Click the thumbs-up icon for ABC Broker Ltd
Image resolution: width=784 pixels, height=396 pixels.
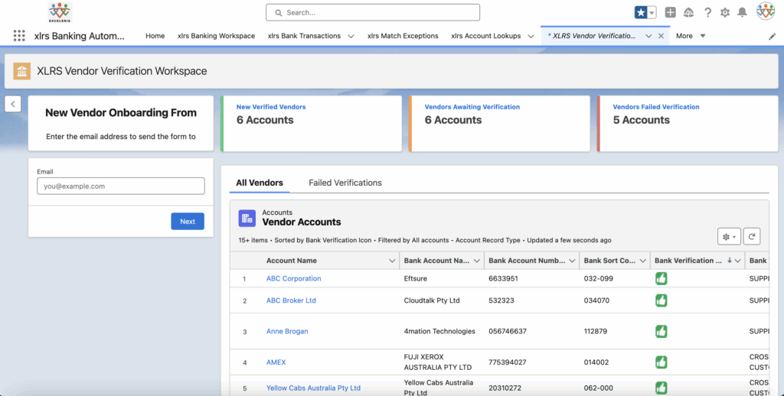661,300
